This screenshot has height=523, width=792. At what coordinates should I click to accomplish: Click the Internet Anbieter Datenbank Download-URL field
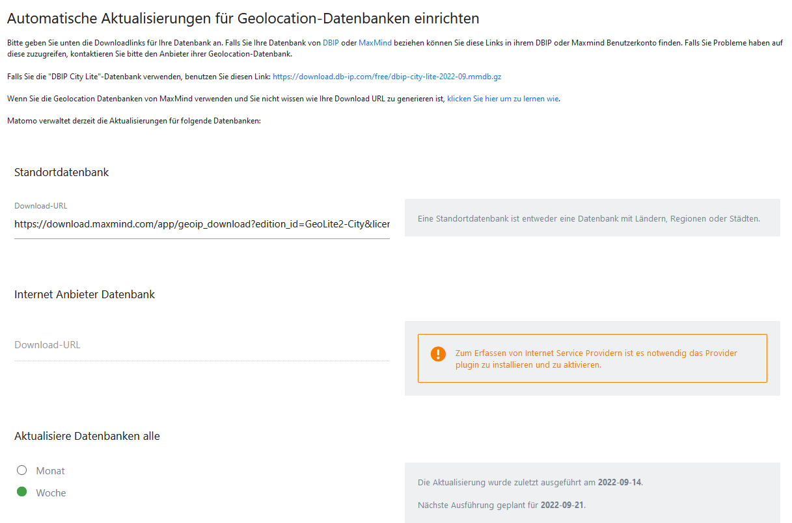click(202, 345)
